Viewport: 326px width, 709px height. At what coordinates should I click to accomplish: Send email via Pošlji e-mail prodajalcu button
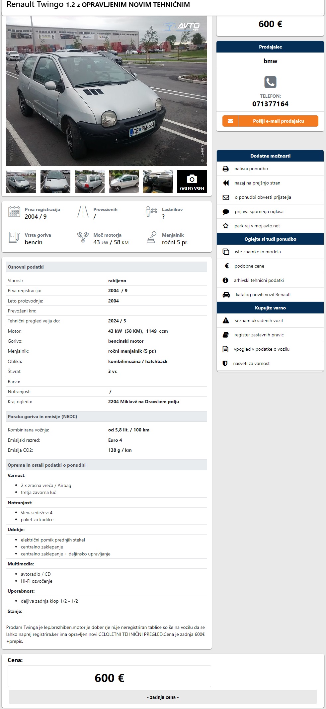click(x=270, y=121)
